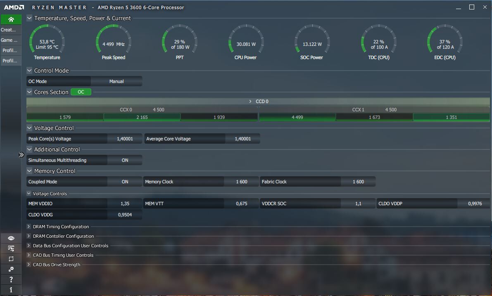Click the eye view icon in sidebar
The height and width of the screenshot is (296, 492).
tap(11, 238)
